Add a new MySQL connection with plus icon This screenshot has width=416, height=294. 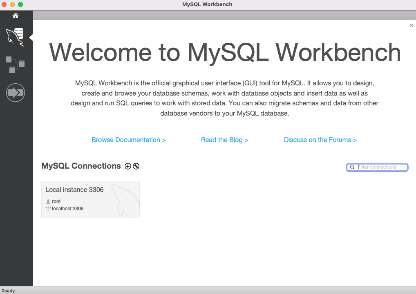pyautogui.click(x=128, y=166)
